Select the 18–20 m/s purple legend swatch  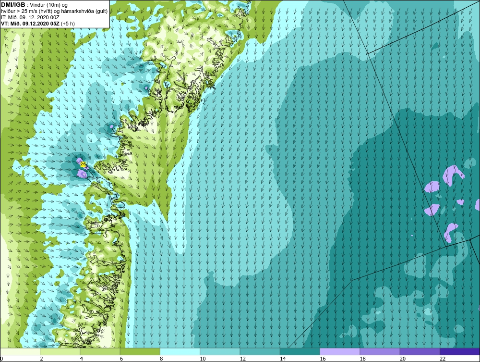tap(380, 351)
